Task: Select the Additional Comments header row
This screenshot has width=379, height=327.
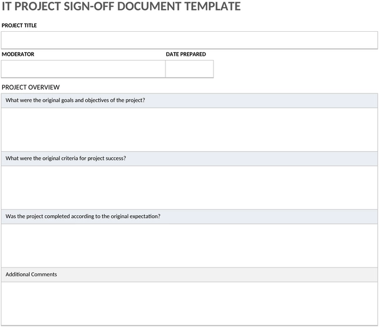Action: 189,275
